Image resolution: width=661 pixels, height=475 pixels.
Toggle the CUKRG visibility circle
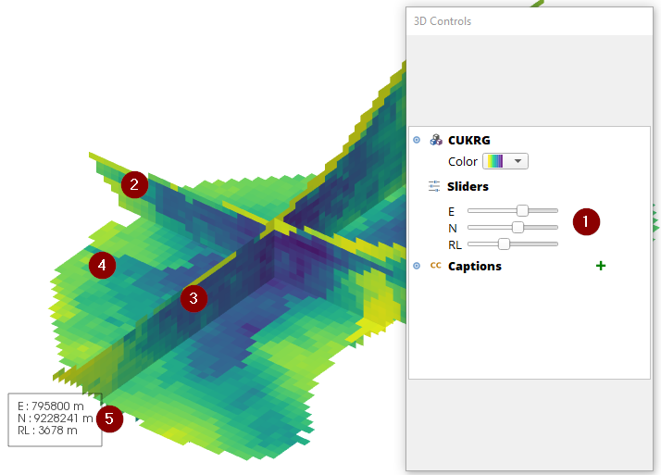click(x=417, y=140)
